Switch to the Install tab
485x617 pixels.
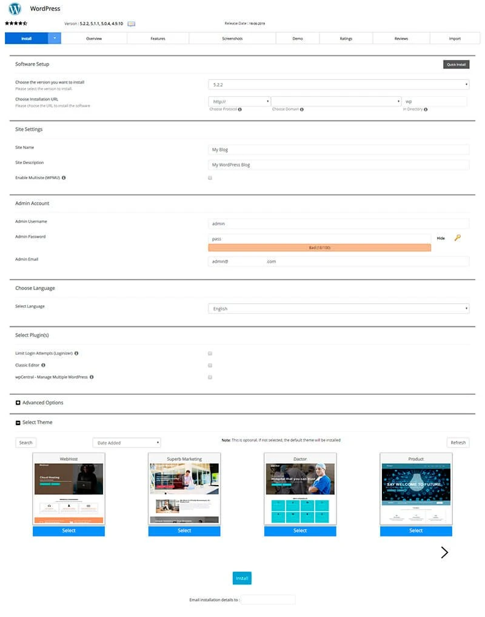pos(27,38)
